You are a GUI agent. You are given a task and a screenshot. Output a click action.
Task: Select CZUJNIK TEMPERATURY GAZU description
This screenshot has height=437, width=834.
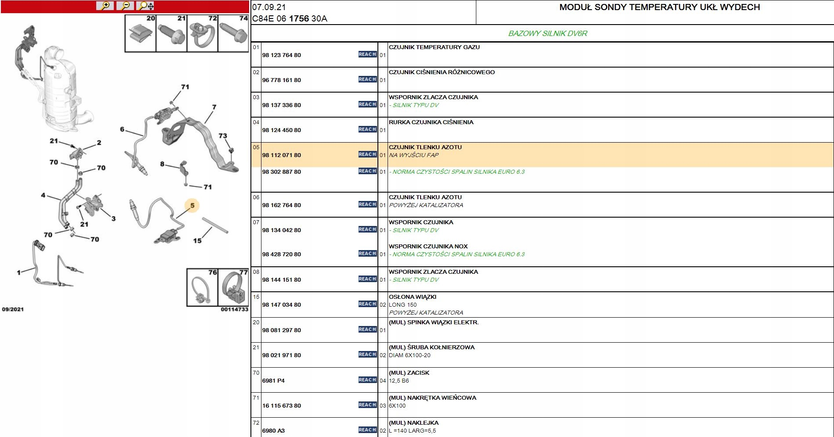coord(434,47)
